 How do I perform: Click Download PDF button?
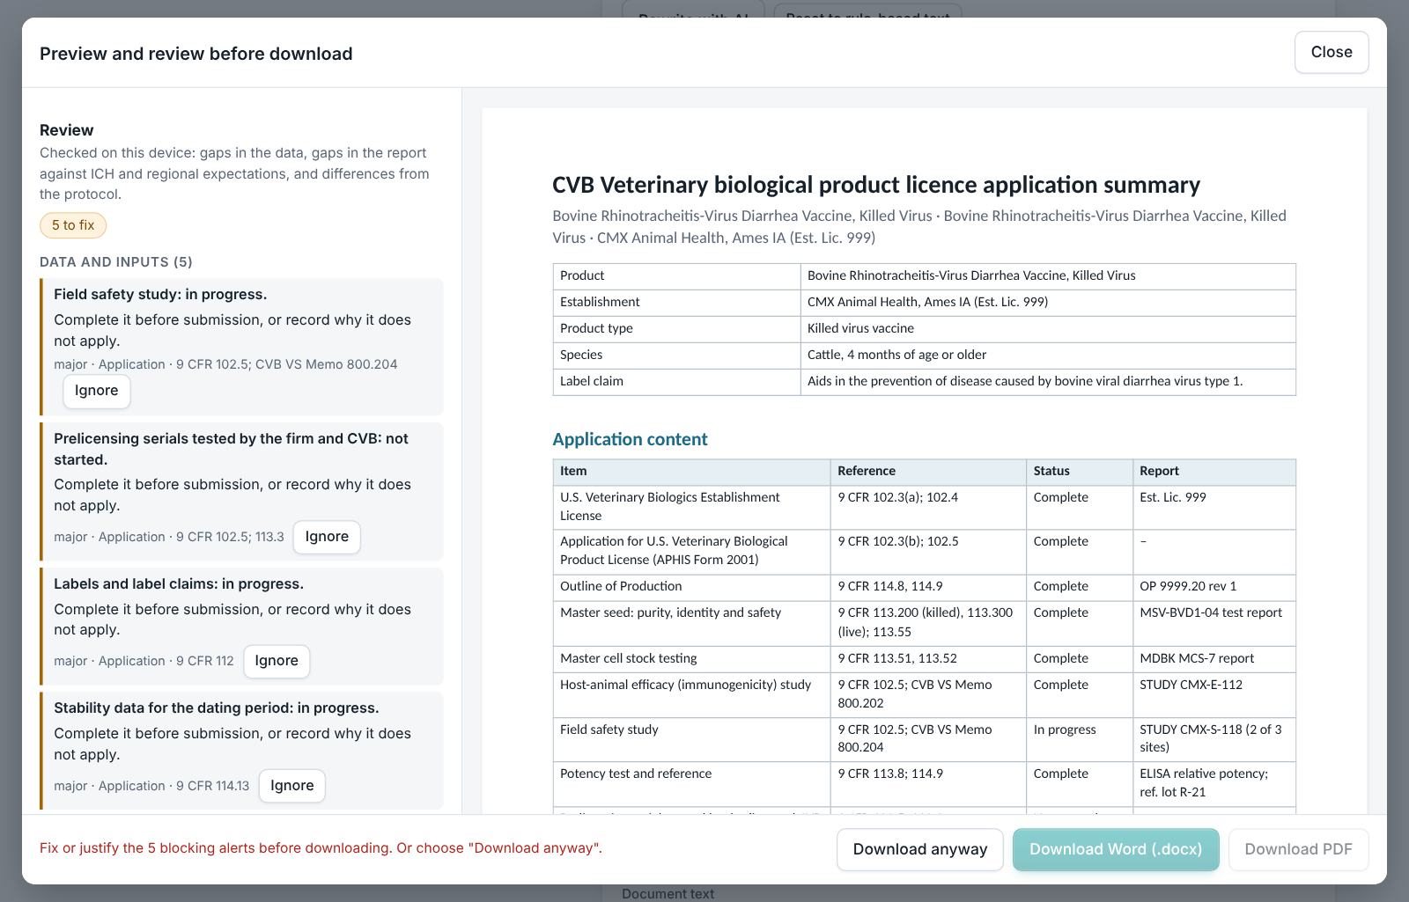1298,849
